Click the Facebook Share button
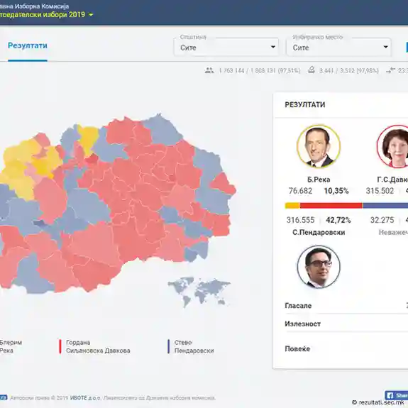The image size is (408, 408). tap(396, 395)
